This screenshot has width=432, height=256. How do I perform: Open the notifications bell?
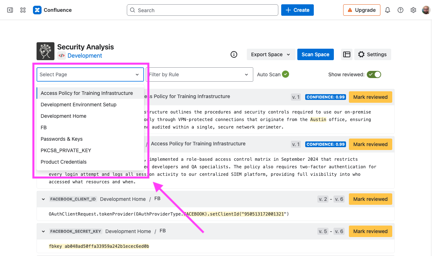[x=388, y=10]
